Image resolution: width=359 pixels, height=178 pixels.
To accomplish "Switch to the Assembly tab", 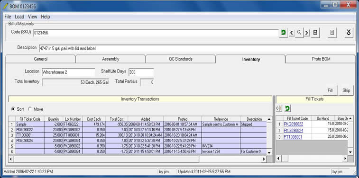I will pos(110,59).
